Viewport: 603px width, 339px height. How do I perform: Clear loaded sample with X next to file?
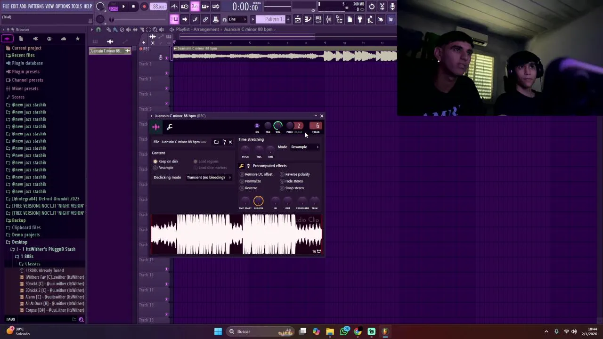pyautogui.click(x=230, y=142)
